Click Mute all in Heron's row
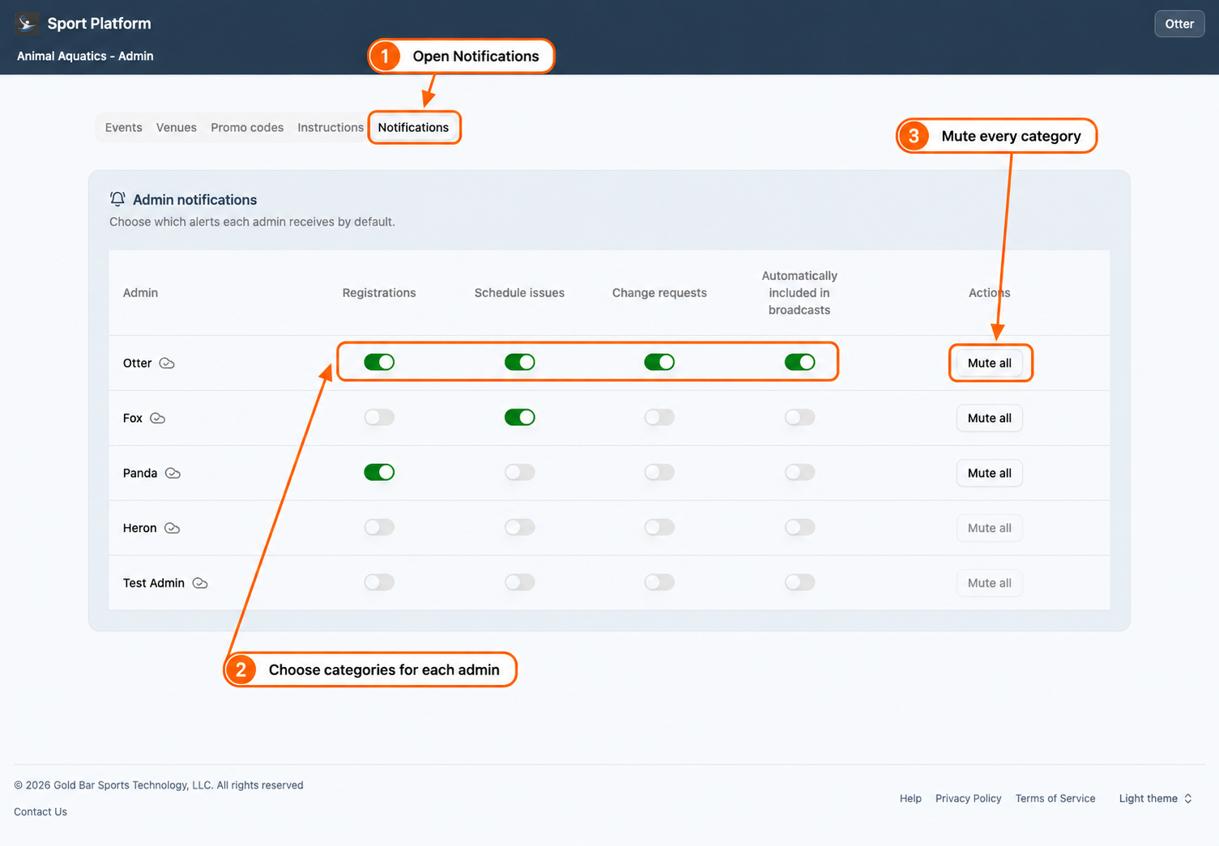Screen dimensions: 1219x846 point(989,528)
